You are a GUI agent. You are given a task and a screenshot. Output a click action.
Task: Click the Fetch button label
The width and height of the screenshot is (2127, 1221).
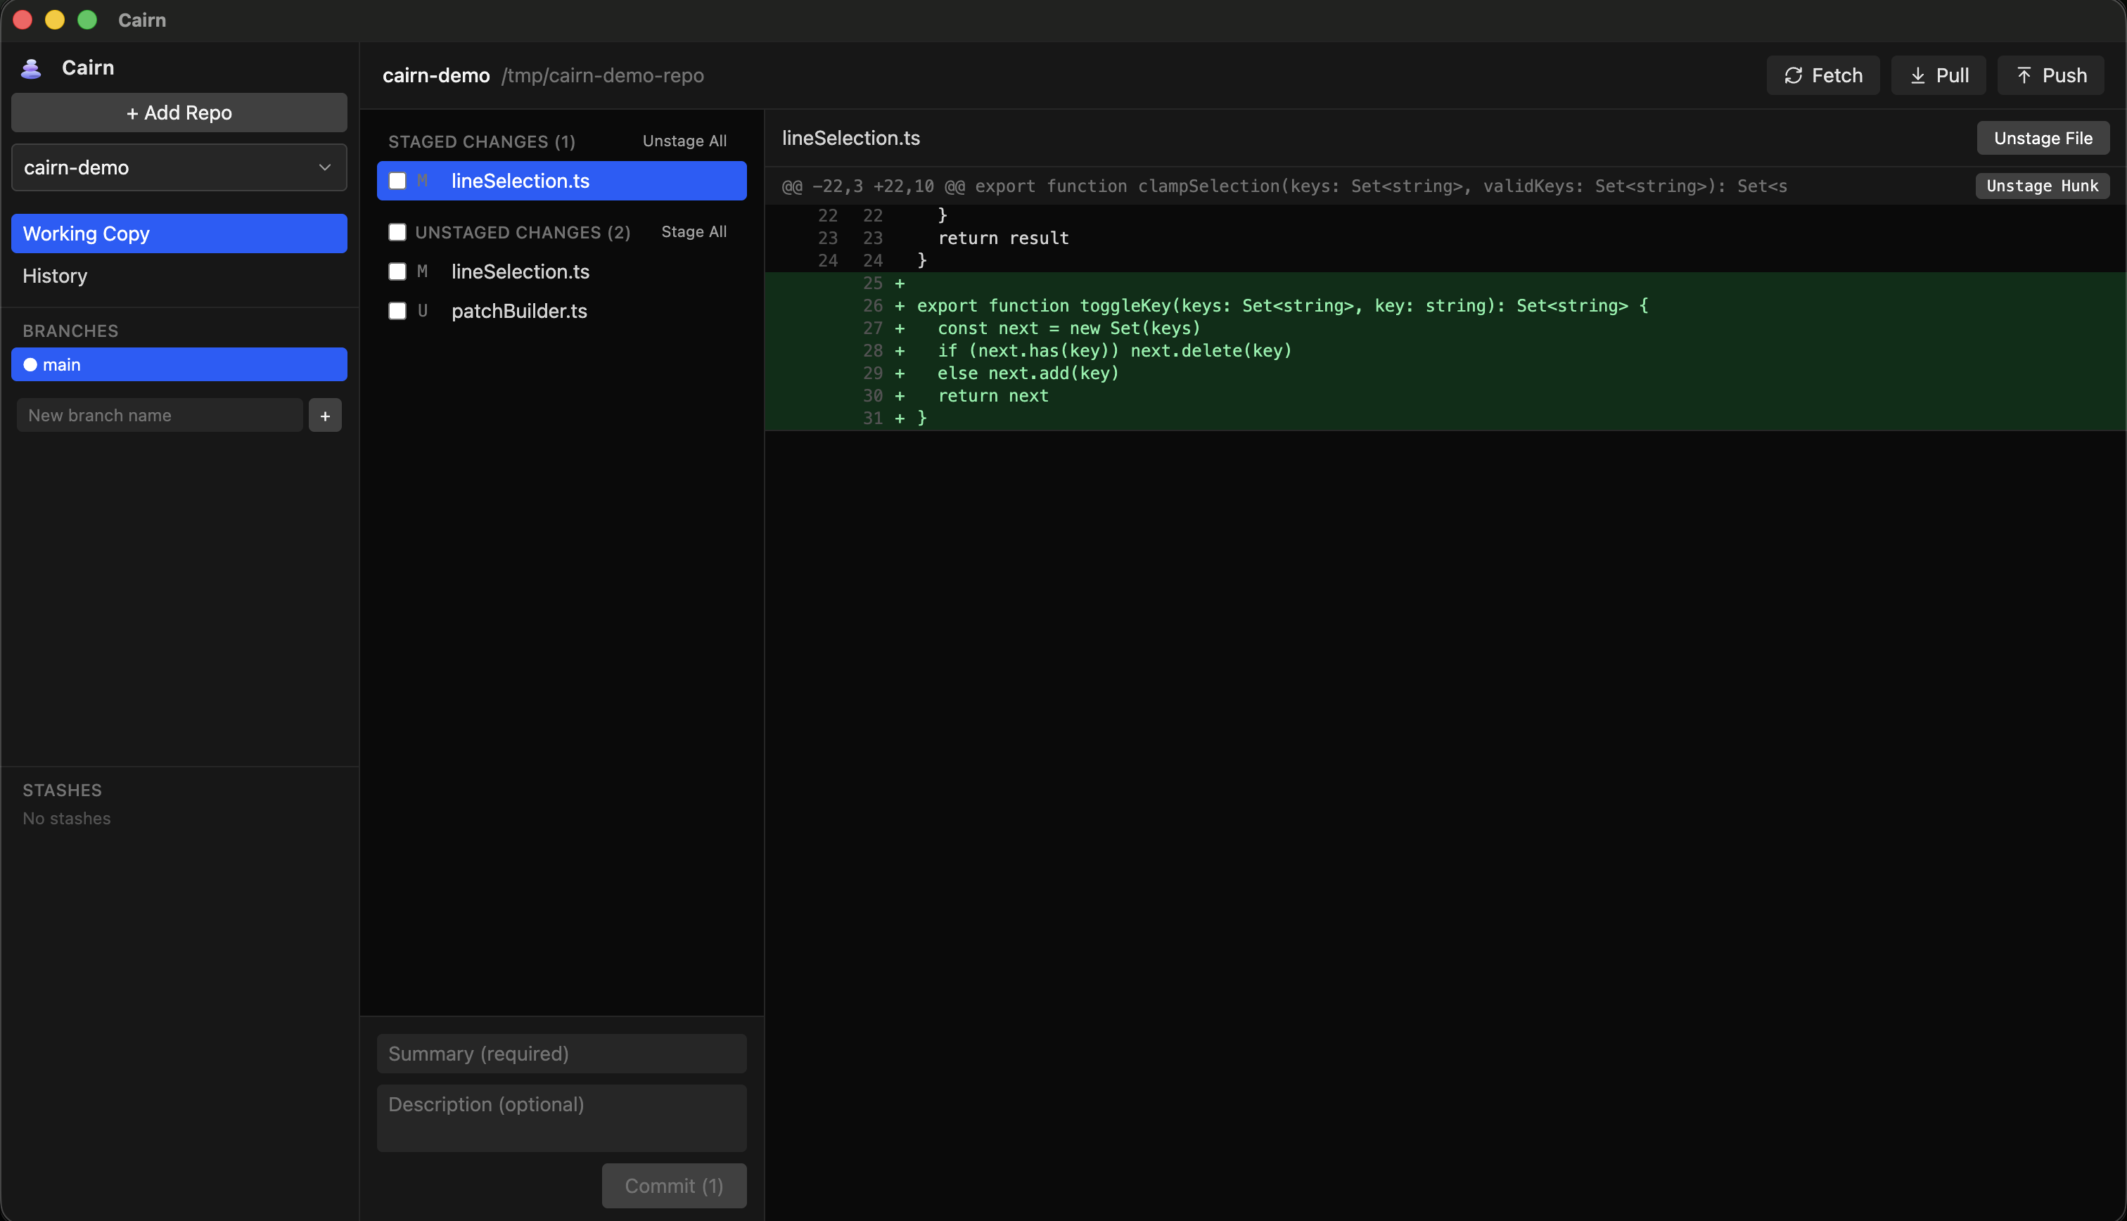coord(1837,75)
